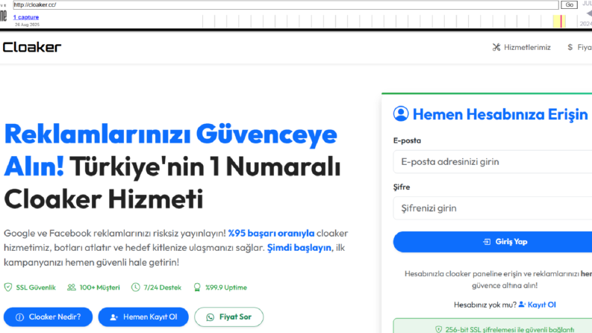Click the %99.9 Uptime label

pyautogui.click(x=226, y=287)
